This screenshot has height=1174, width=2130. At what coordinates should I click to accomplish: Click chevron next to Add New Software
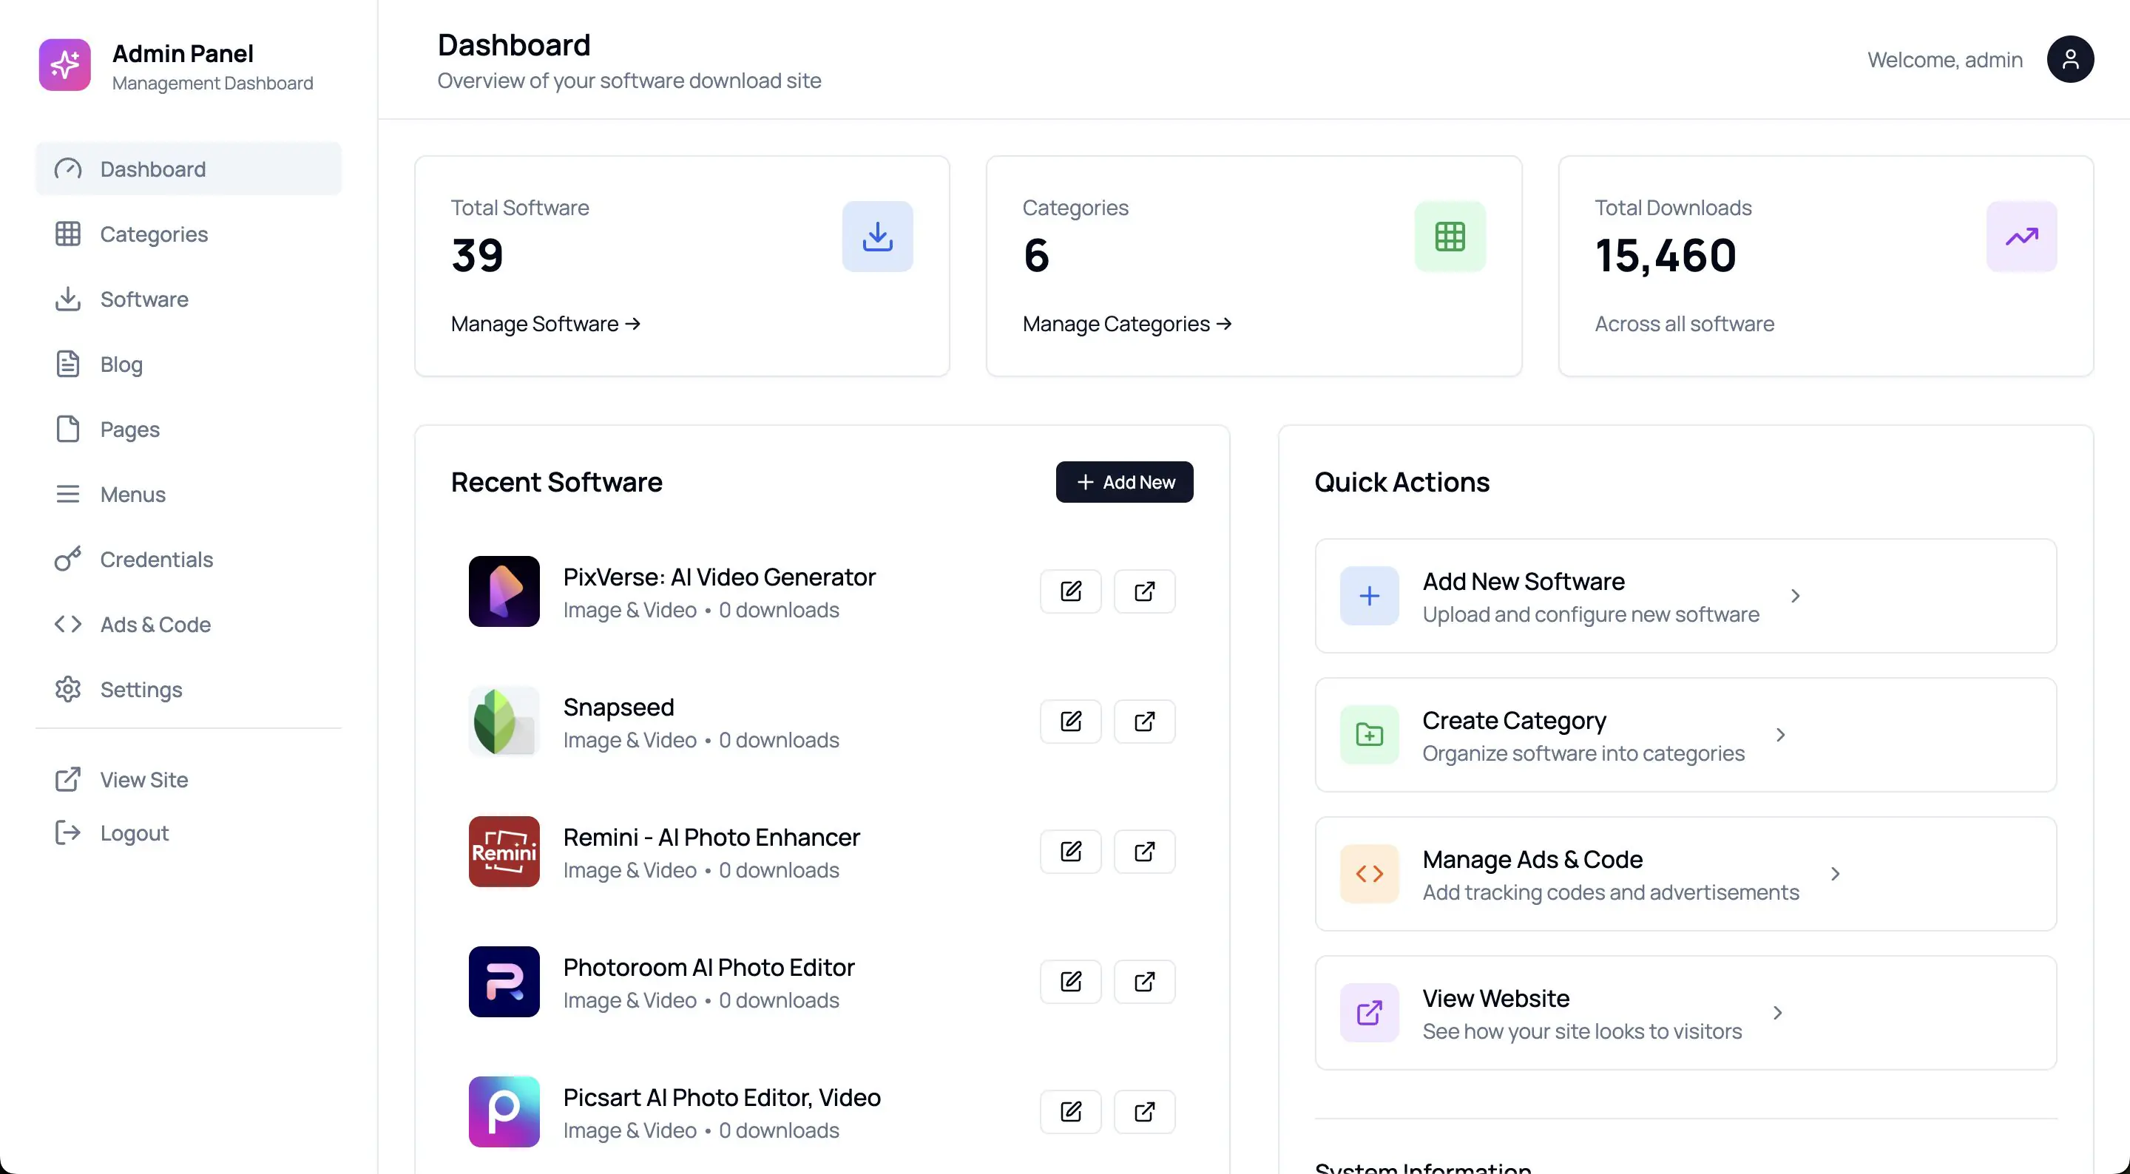click(x=1795, y=596)
